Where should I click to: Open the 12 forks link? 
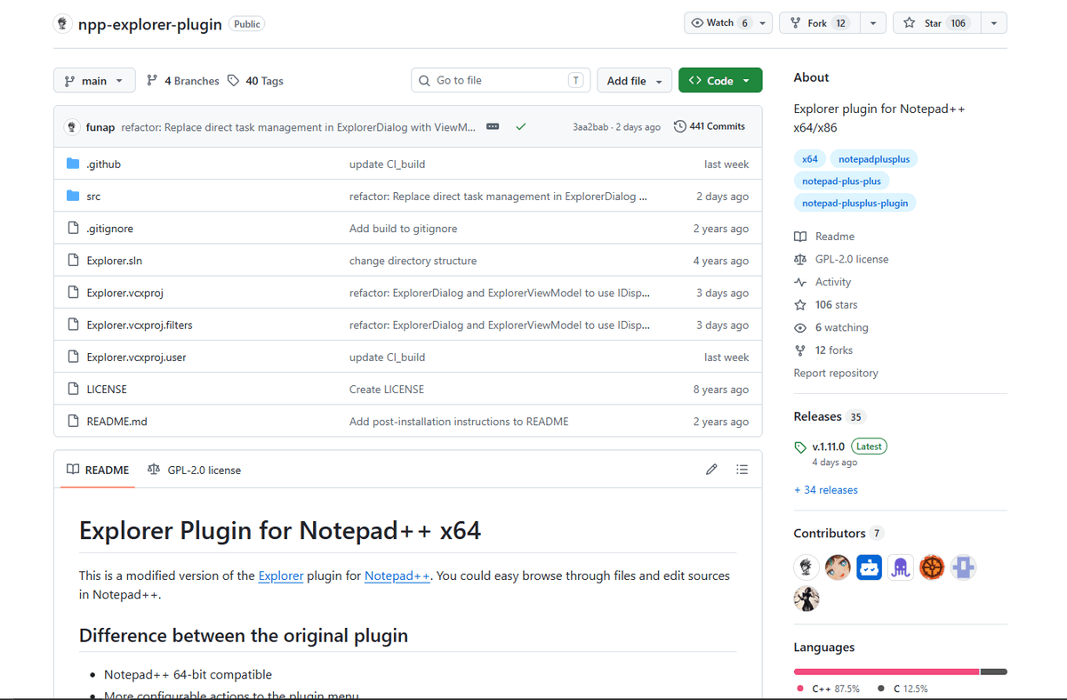click(x=823, y=350)
